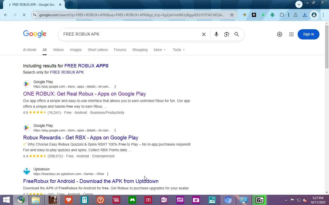Screen dimensions: 329x205
Task: Show Chrome downloads
Action: pyautogui.click(x=305, y=15)
